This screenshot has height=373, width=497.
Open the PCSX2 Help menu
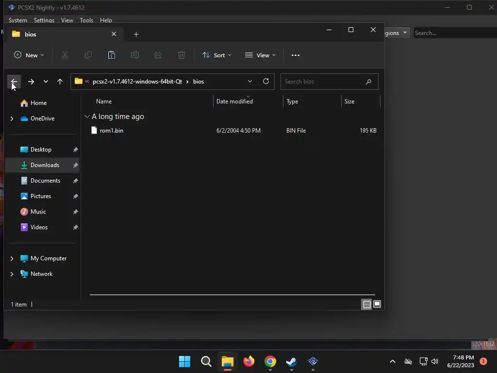[x=106, y=20]
